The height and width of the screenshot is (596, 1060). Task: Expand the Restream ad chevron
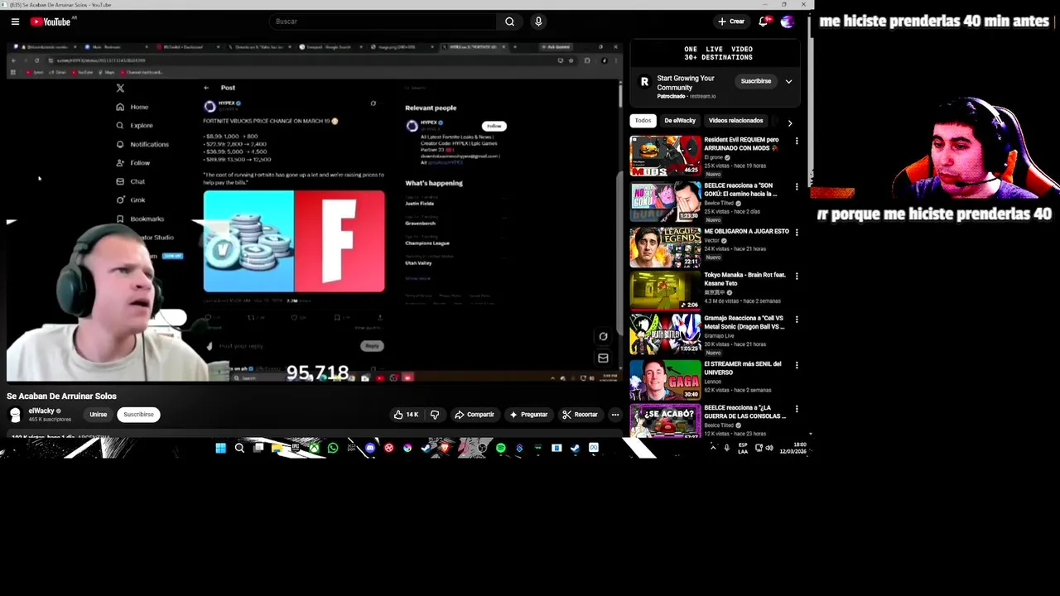(788, 81)
